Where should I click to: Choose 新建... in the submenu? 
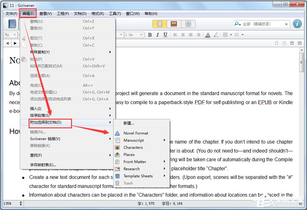[142, 123]
